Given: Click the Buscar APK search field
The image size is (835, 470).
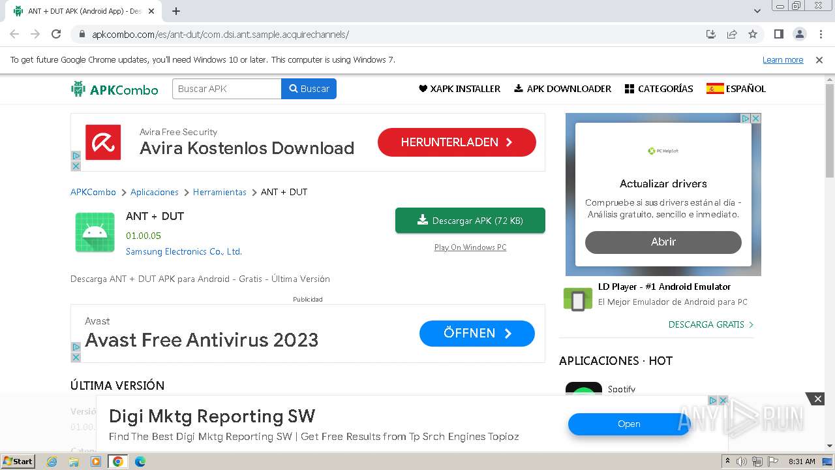Looking at the screenshot, I should pyautogui.click(x=227, y=89).
